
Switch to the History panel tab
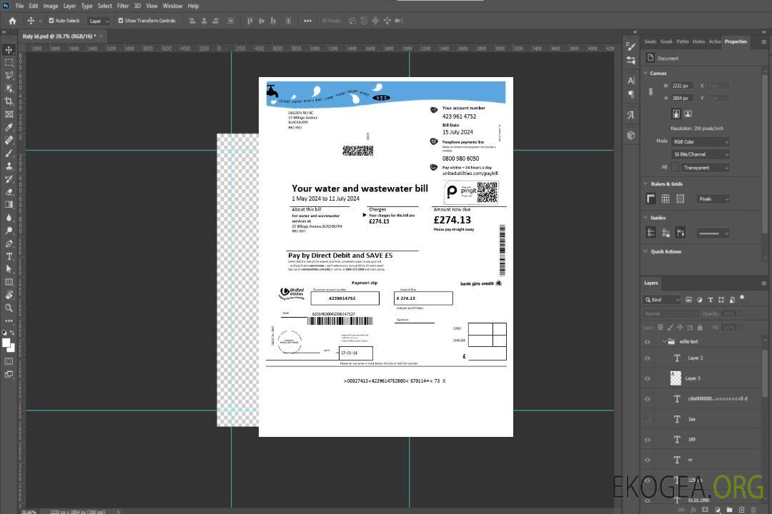tap(698, 41)
